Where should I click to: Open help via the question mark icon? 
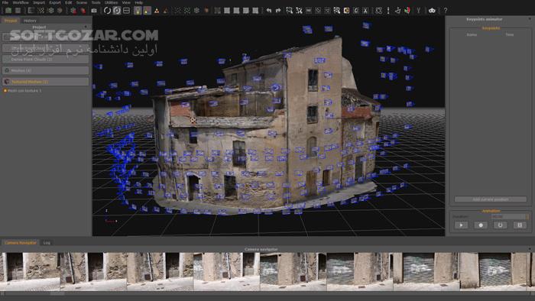pos(446,11)
